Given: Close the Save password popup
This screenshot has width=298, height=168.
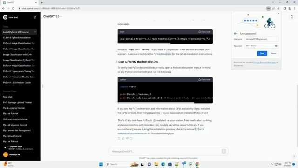Looking at the screenshot, I should click(x=278, y=14).
